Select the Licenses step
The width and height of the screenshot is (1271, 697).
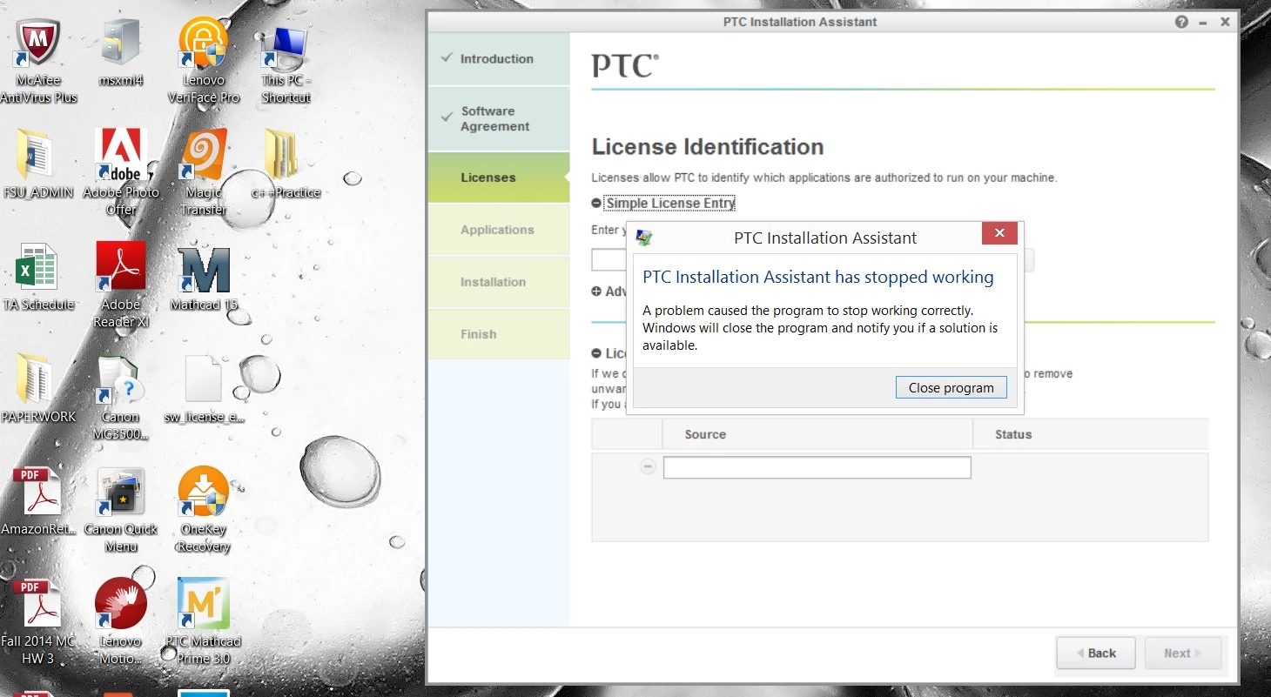(499, 178)
